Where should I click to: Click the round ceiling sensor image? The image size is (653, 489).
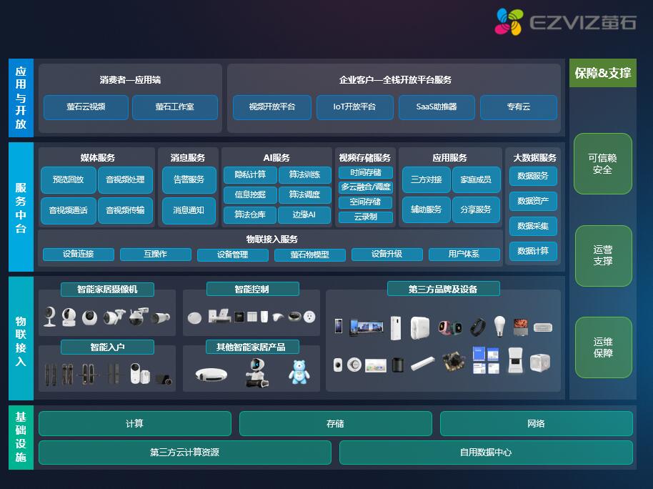(x=194, y=317)
